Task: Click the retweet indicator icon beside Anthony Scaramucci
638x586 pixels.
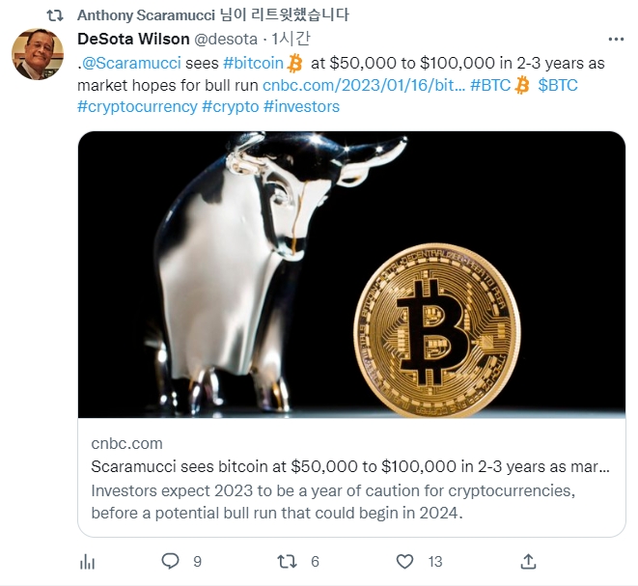Action: click(x=55, y=15)
